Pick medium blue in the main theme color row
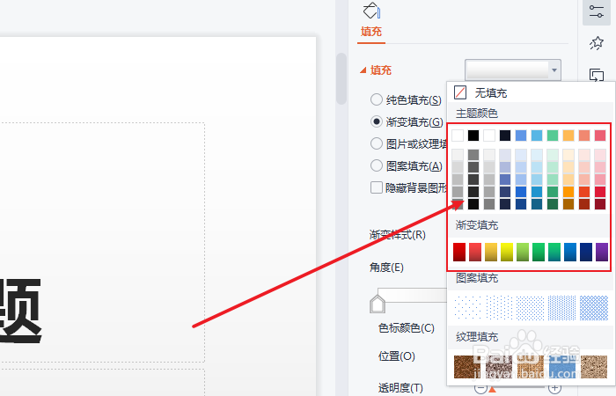The height and width of the screenshot is (396, 616). click(x=521, y=136)
